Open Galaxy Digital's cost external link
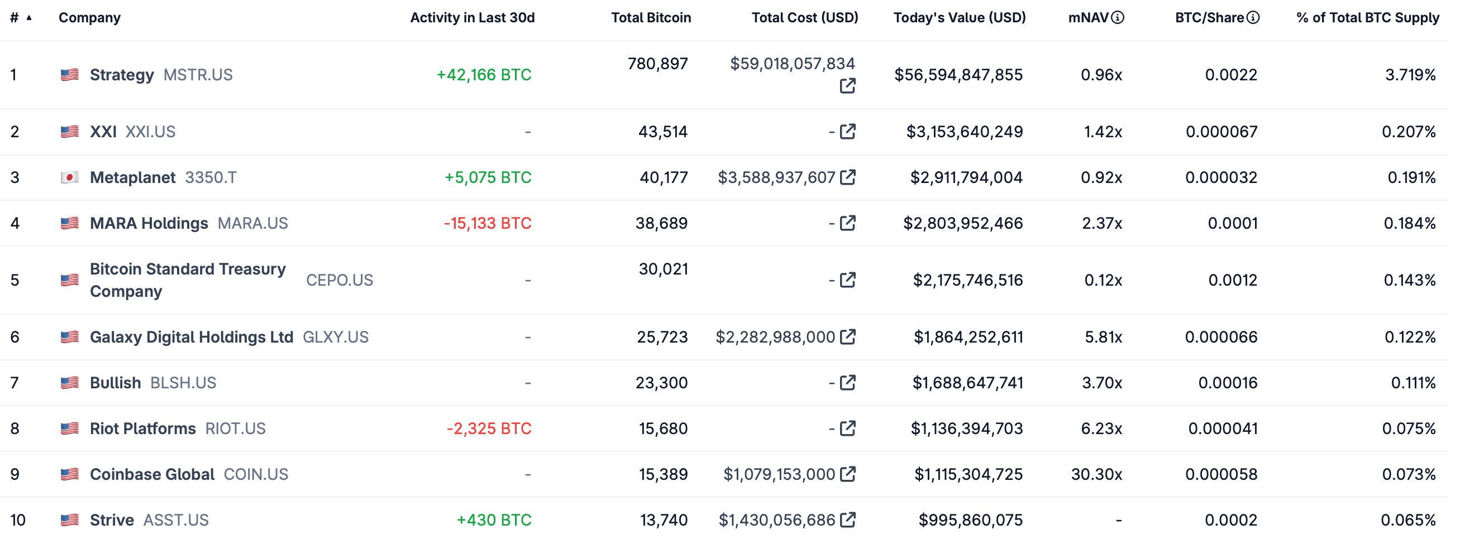Screen dimensions: 1460x539 click(847, 336)
